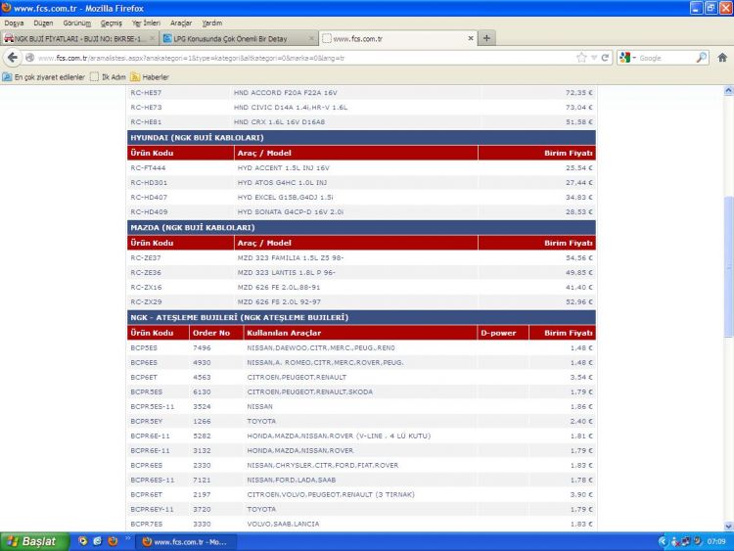Go back with the browser back arrow
Image resolution: width=734 pixels, height=551 pixels.
(13, 58)
